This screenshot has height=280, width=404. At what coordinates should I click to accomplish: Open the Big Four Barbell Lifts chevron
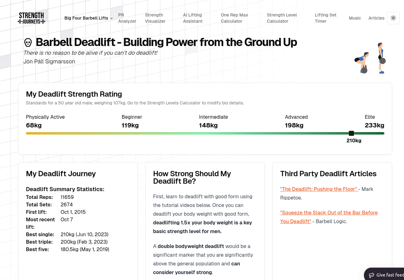coord(111,18)
